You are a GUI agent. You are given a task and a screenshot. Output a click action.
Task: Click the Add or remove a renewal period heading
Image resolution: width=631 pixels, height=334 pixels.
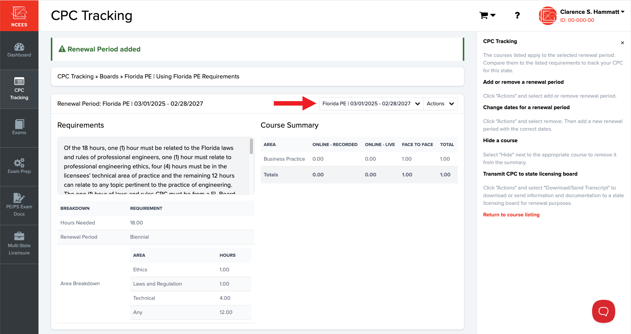(x=523, y=82)
